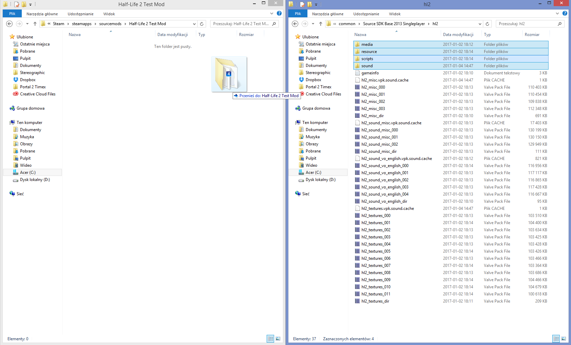Open recent locations dropdown in hl2 window
This screenshot has height=345, width=571.
[313, 24]
